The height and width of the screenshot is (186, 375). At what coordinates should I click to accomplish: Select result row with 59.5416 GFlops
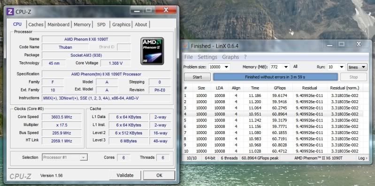[x=273, y=102]
